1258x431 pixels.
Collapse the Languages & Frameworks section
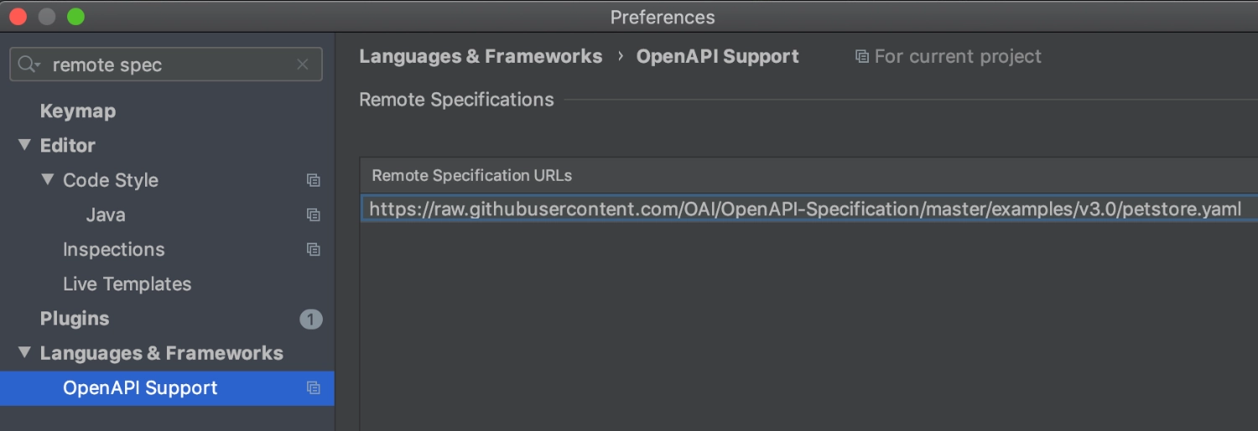24,352
